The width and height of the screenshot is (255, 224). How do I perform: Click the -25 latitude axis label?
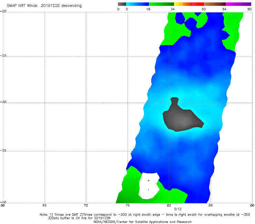click(x=3, y=55)
